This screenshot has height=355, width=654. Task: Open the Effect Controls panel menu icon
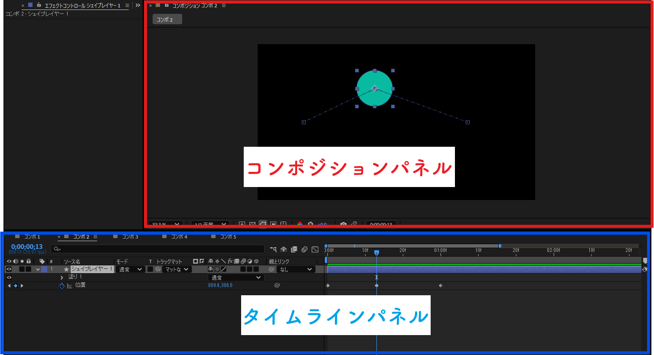click(127, 6)
